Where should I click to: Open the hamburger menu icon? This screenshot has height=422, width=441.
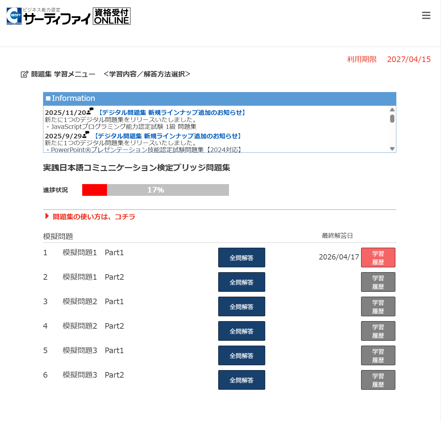click(x=426, y=15)
